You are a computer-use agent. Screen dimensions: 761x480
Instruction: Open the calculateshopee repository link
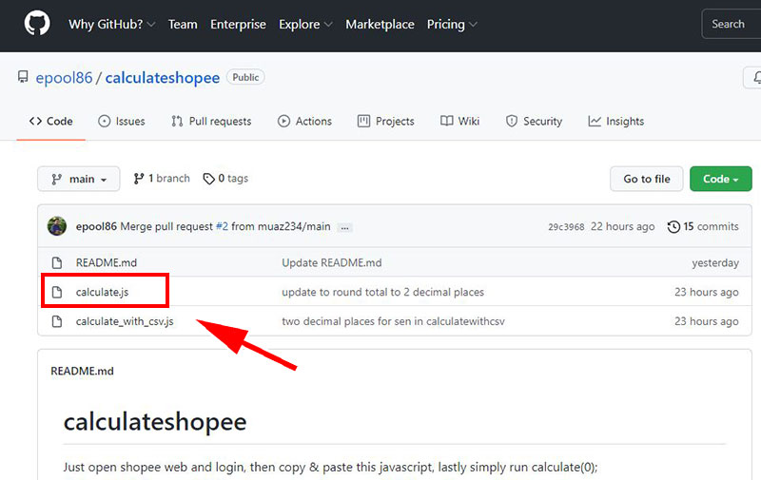[162, 78]
